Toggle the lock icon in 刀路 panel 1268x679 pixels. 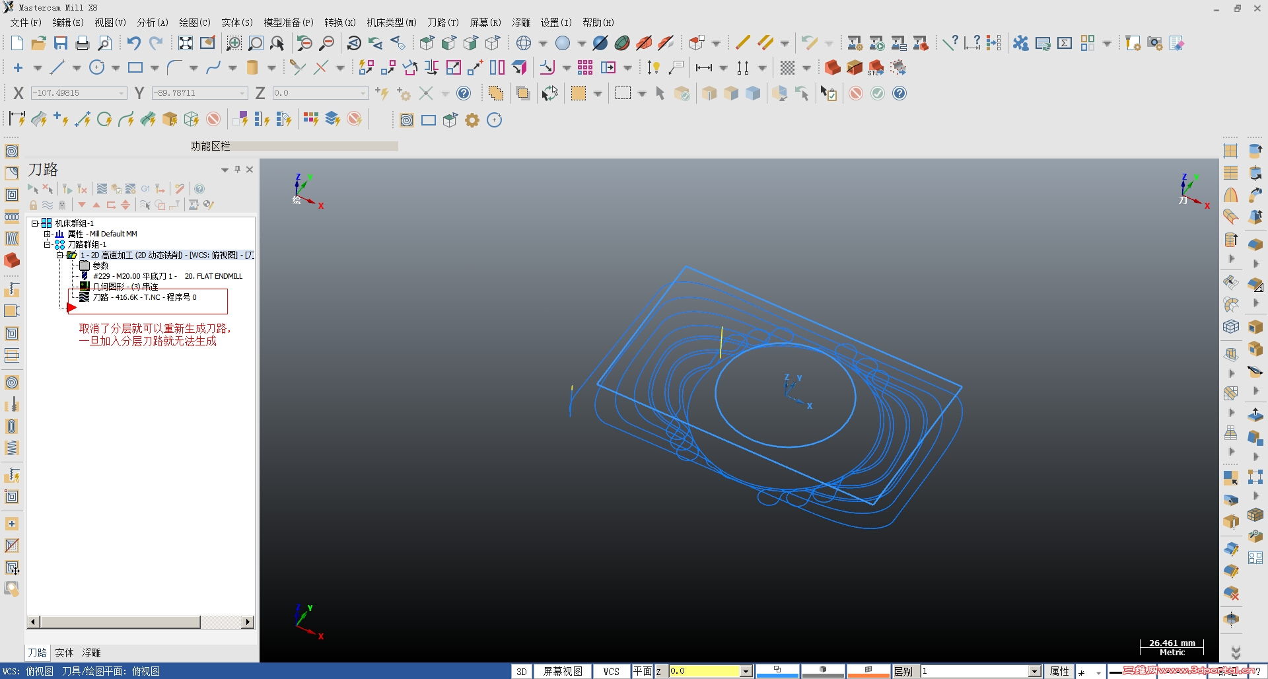tap(33, 205)
